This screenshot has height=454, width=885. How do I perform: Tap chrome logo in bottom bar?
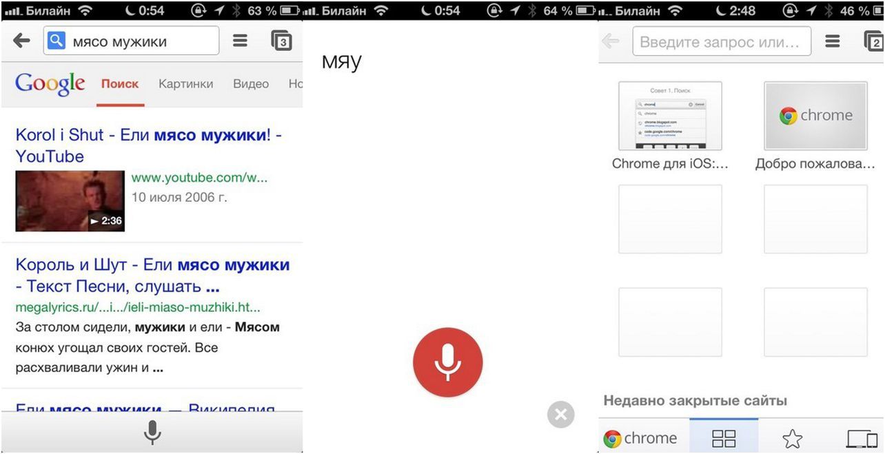coord(640,438)
